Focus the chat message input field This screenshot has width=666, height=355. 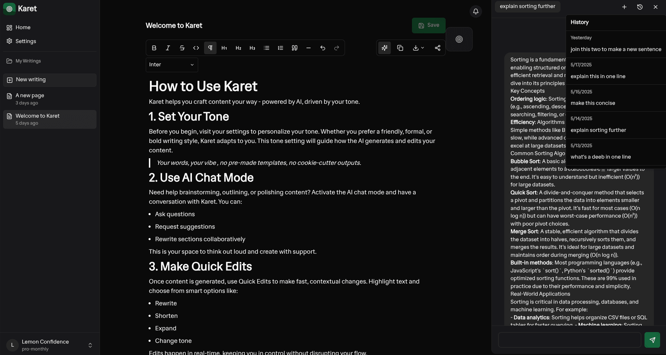pyautogui.click(x=570, y=340)
